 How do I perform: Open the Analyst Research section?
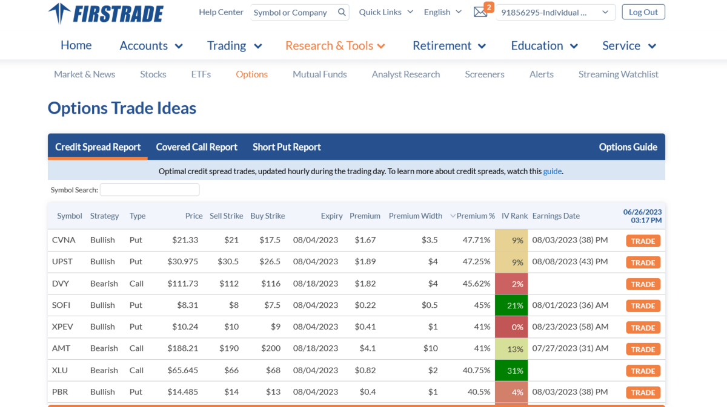coord(406,74)
